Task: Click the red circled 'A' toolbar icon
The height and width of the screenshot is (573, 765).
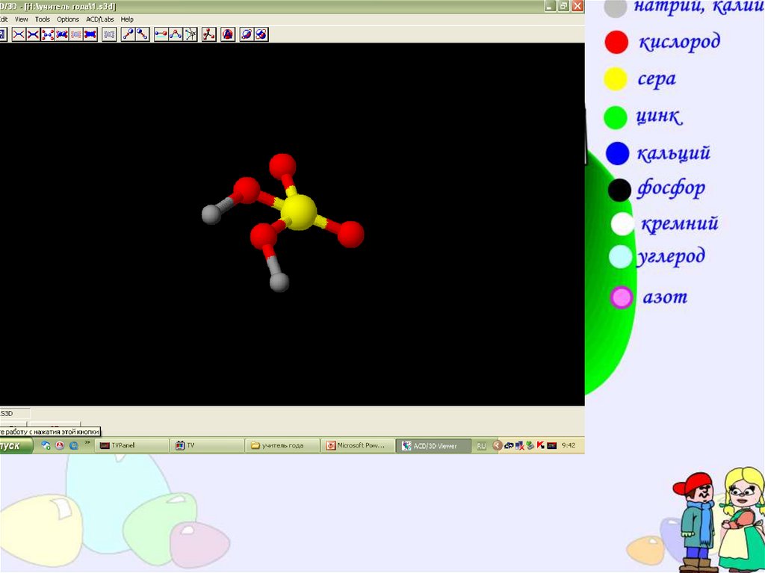Action: click(228, 34)
